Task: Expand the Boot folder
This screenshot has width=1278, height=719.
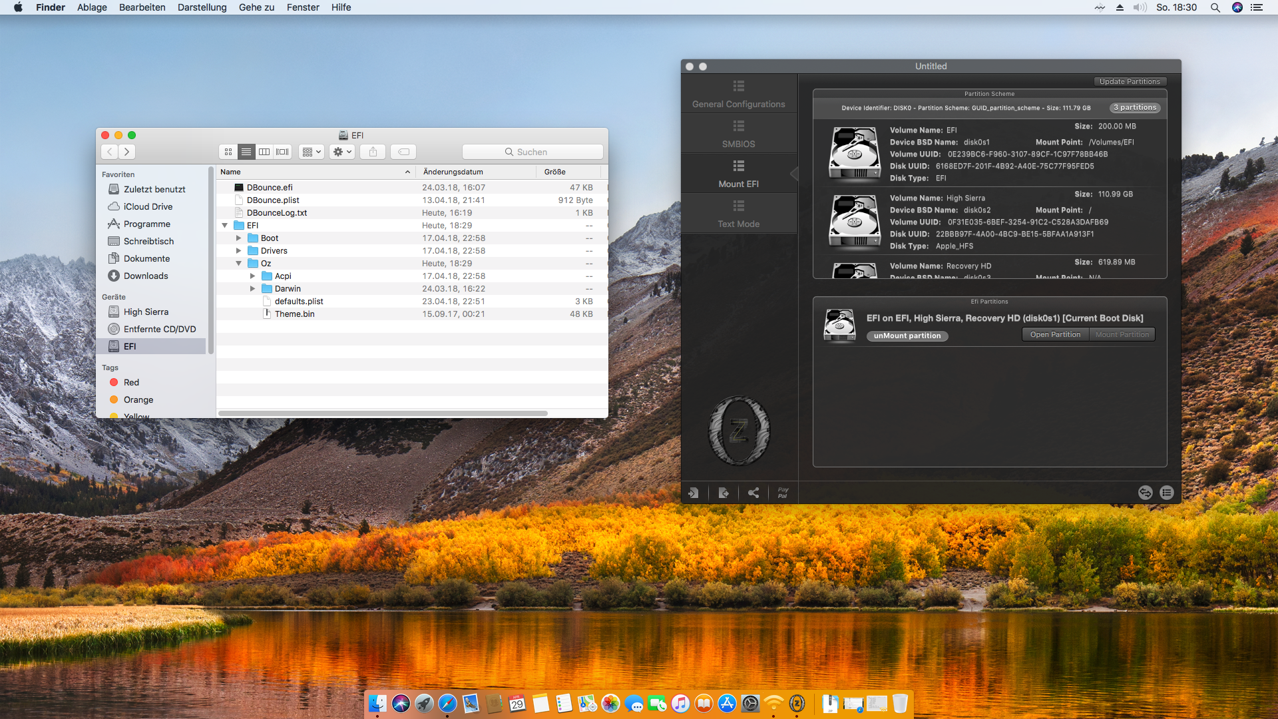Action: pos(238,238)
